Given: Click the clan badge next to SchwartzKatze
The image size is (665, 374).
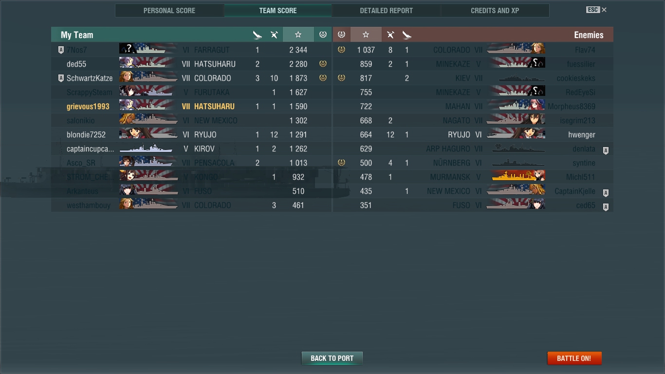Looking at the screenshot, I should 61,78.
